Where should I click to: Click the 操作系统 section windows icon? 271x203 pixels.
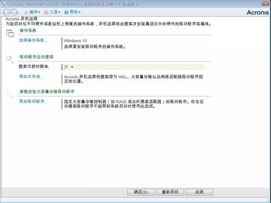coord(10,34)
